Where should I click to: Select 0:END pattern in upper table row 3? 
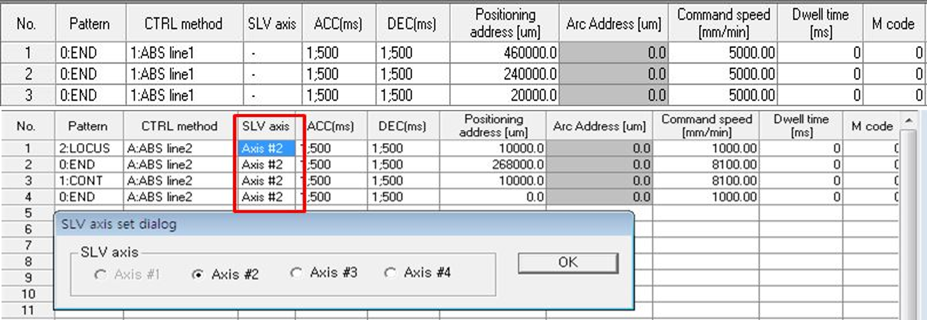coord(91,95)
